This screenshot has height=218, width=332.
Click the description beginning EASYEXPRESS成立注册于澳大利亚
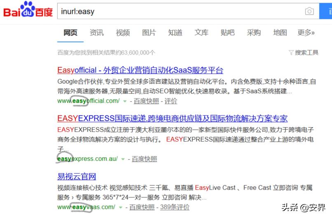pos(185,139)
